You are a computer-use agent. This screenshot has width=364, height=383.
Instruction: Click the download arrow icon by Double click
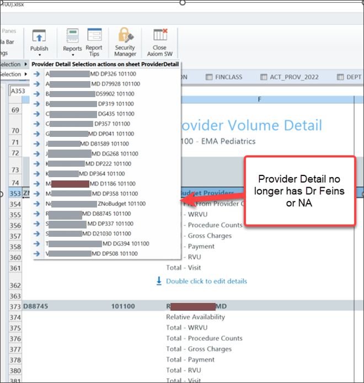pyautogui.click(x=159, y=281)
